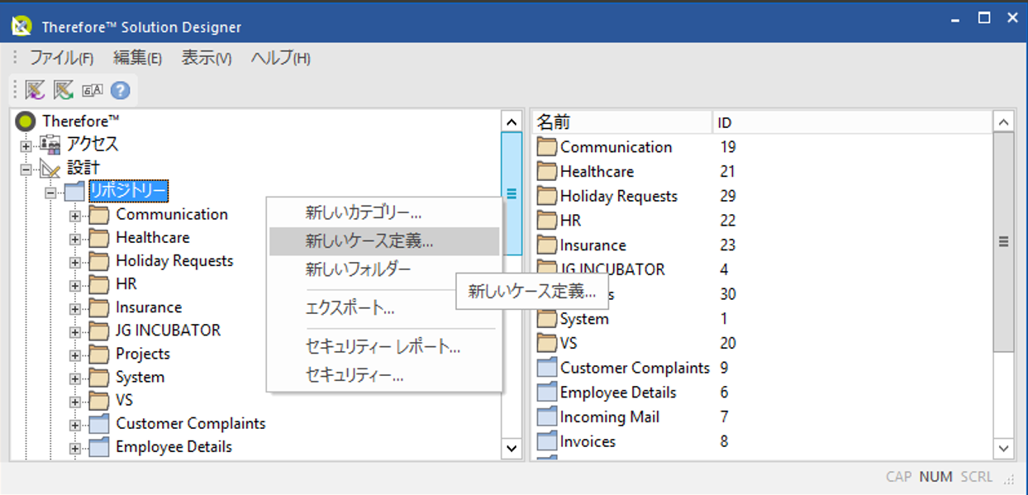Screen dimensions: 1028x495
Task: Open the ファイル(F) menu
Action: coord(62,58)
